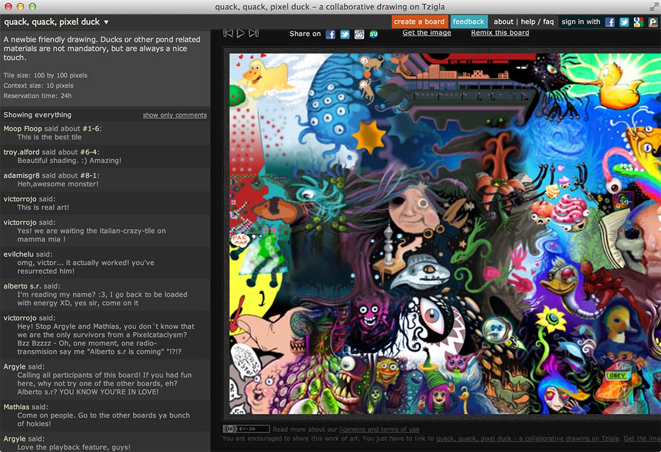Click the skip-to-end playback icon

[x=254, y=34]
